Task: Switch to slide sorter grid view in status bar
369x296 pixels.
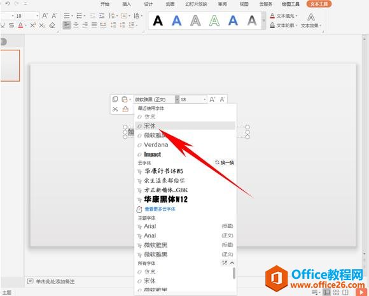Action: pos(336,292)
